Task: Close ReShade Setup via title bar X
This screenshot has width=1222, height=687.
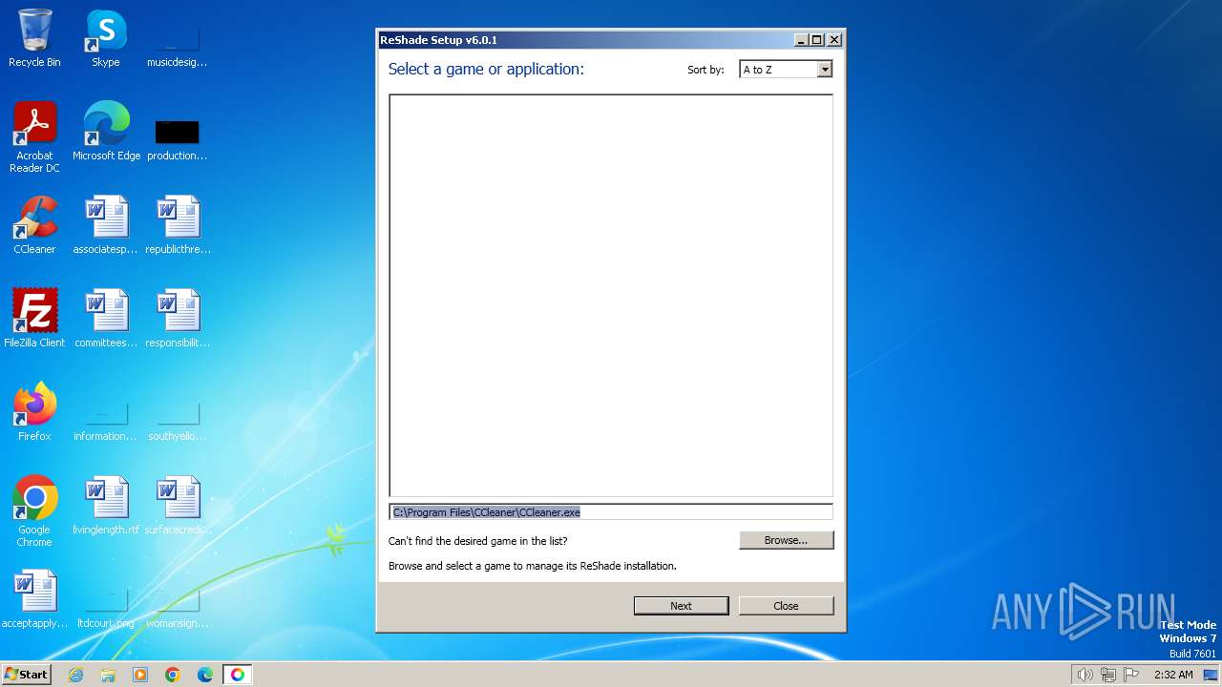Action: [834, 40]
